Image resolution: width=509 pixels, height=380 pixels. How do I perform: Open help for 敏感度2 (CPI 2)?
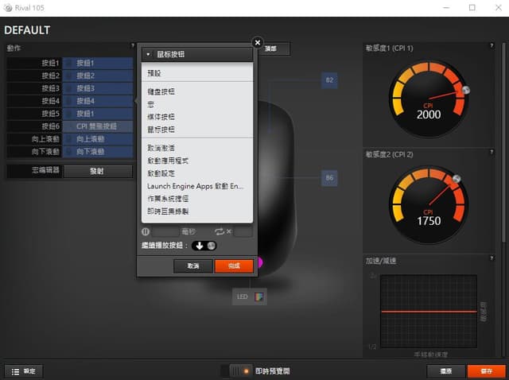click(x=492, y=152)
